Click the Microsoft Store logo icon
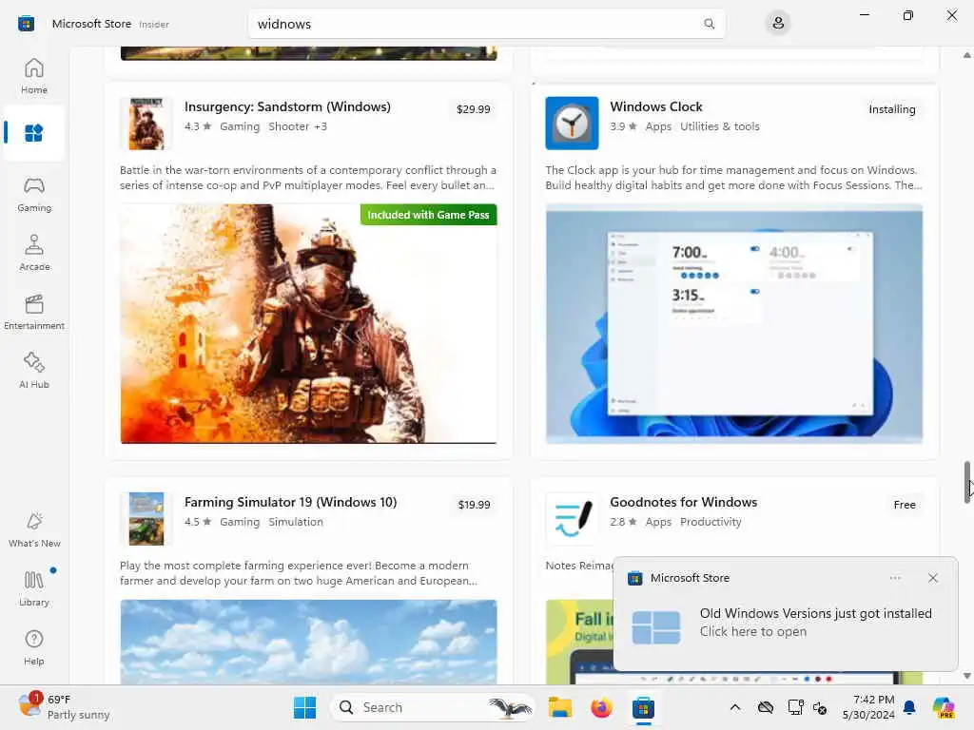Image resolution: width=974 pixels, height=730 pixels. [26, 24]
